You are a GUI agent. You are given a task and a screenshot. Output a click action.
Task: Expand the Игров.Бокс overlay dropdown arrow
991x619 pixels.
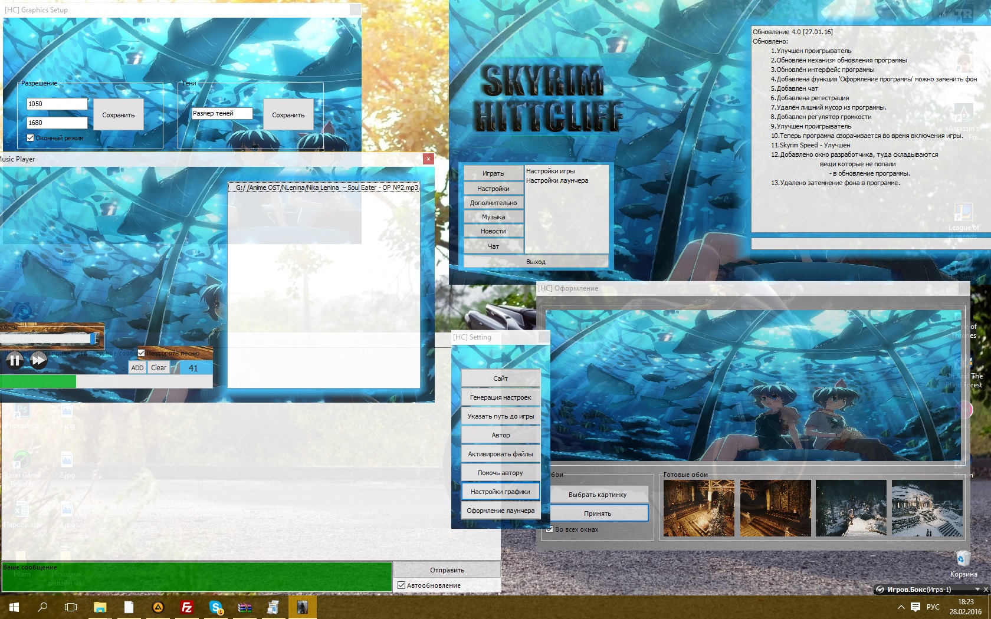977,590
